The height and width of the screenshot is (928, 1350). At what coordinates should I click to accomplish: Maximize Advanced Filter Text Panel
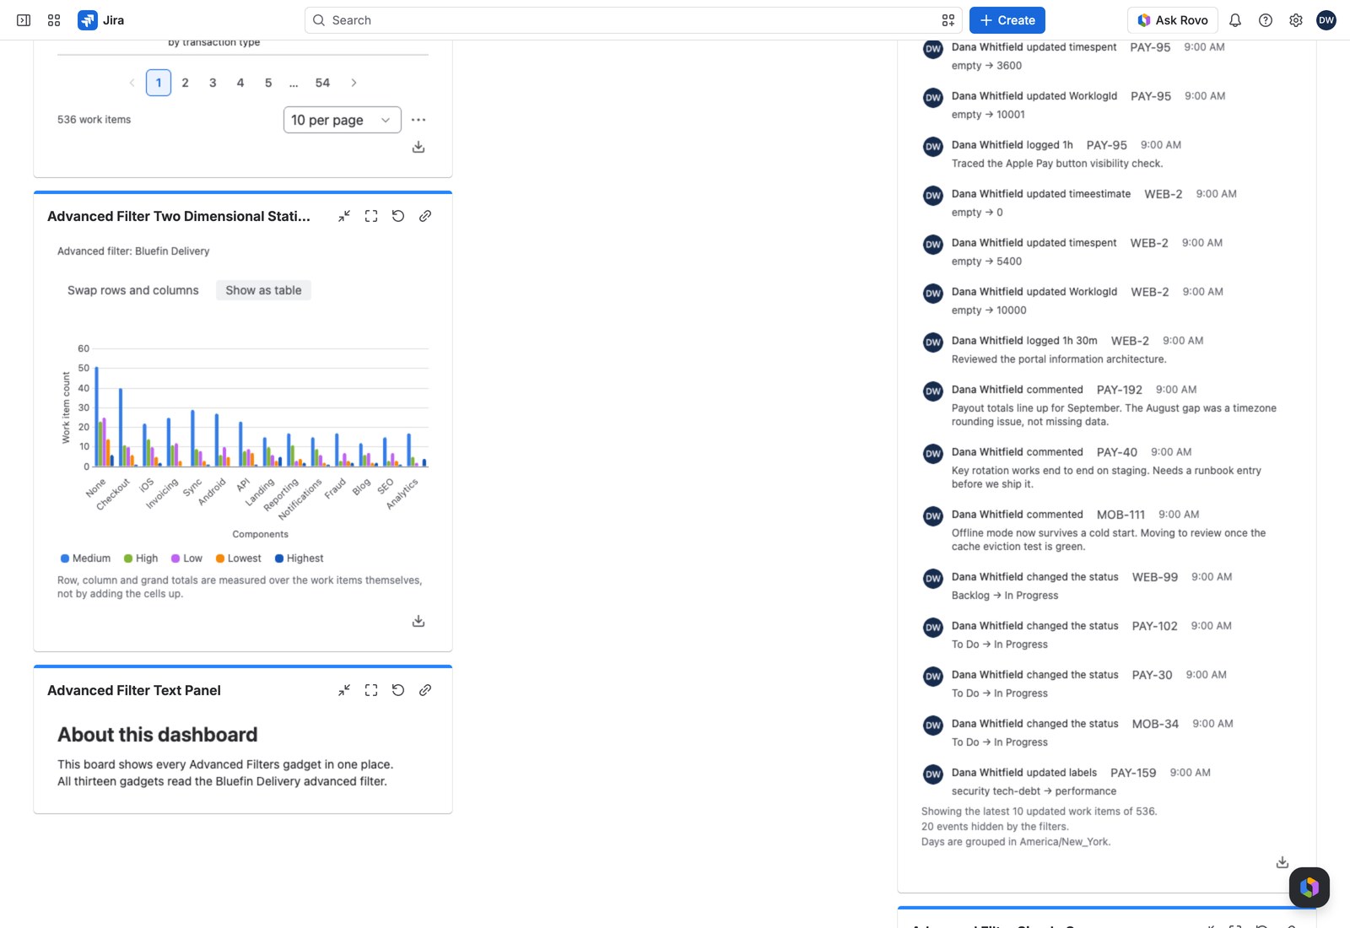point(371,690)
